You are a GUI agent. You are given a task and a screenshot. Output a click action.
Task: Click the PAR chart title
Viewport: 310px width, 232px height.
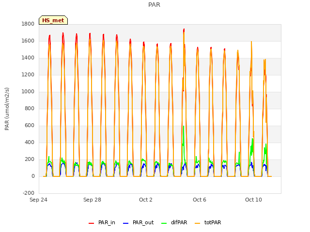click(x=154, y=5)
